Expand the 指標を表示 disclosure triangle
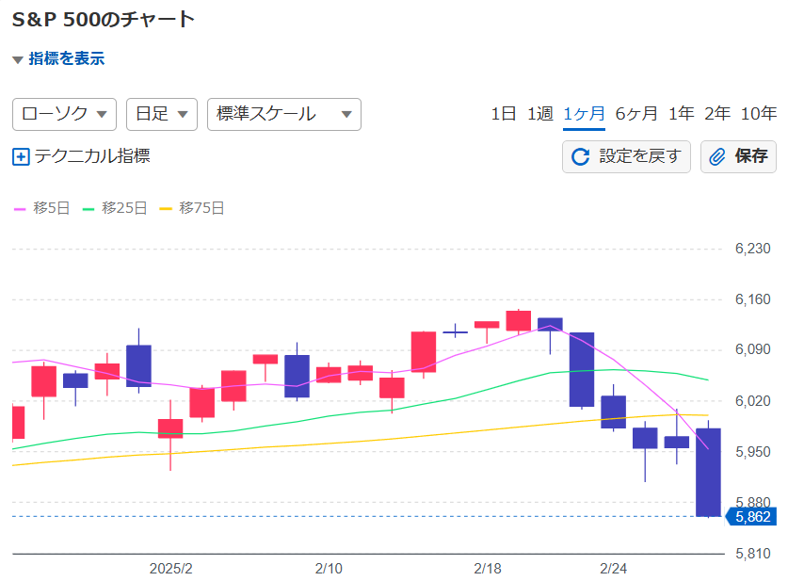The height and width of the screenshot is (581, 788). 18,60
